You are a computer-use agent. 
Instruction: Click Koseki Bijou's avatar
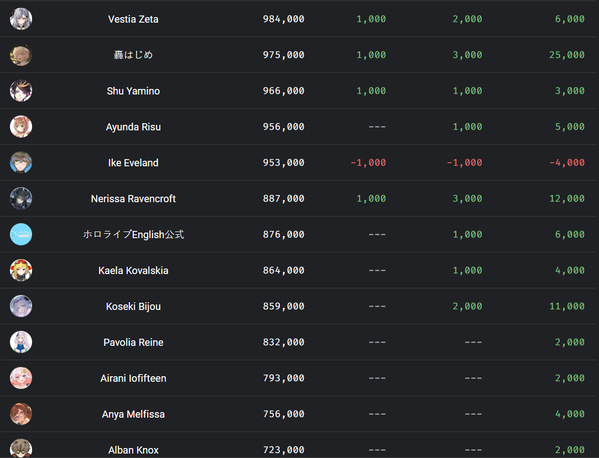point(21,306)
